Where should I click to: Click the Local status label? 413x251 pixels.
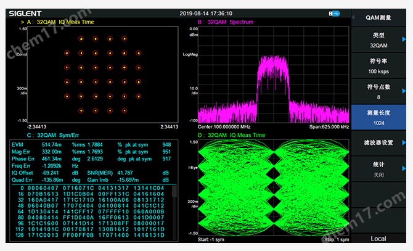pos(378,239)
